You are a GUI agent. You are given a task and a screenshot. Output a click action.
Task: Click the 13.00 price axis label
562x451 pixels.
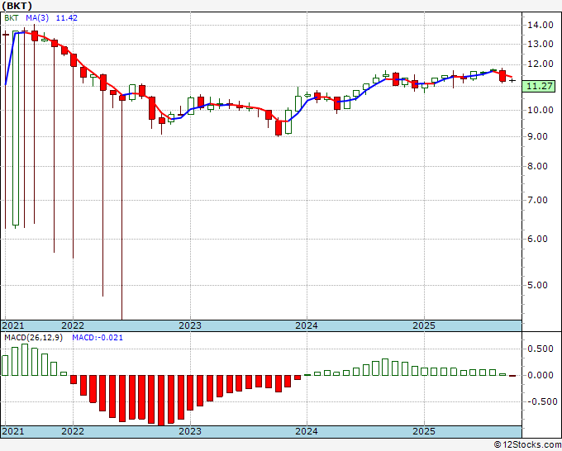(541, 44)
